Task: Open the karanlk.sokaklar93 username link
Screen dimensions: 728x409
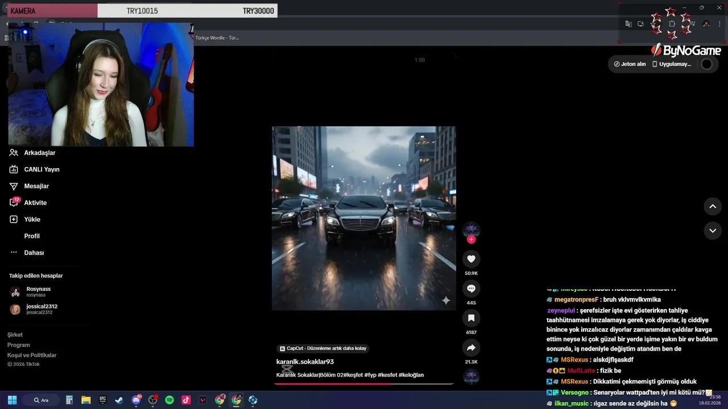Action: [305, 362]
